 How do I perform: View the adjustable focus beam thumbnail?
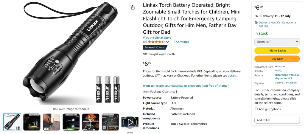coord(71,122)
